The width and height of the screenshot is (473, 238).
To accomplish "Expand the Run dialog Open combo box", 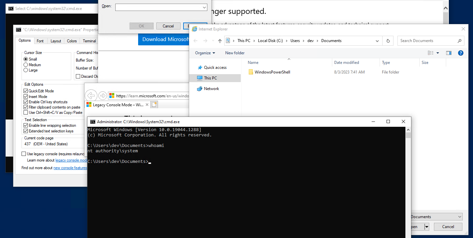I will pos(204,7).
